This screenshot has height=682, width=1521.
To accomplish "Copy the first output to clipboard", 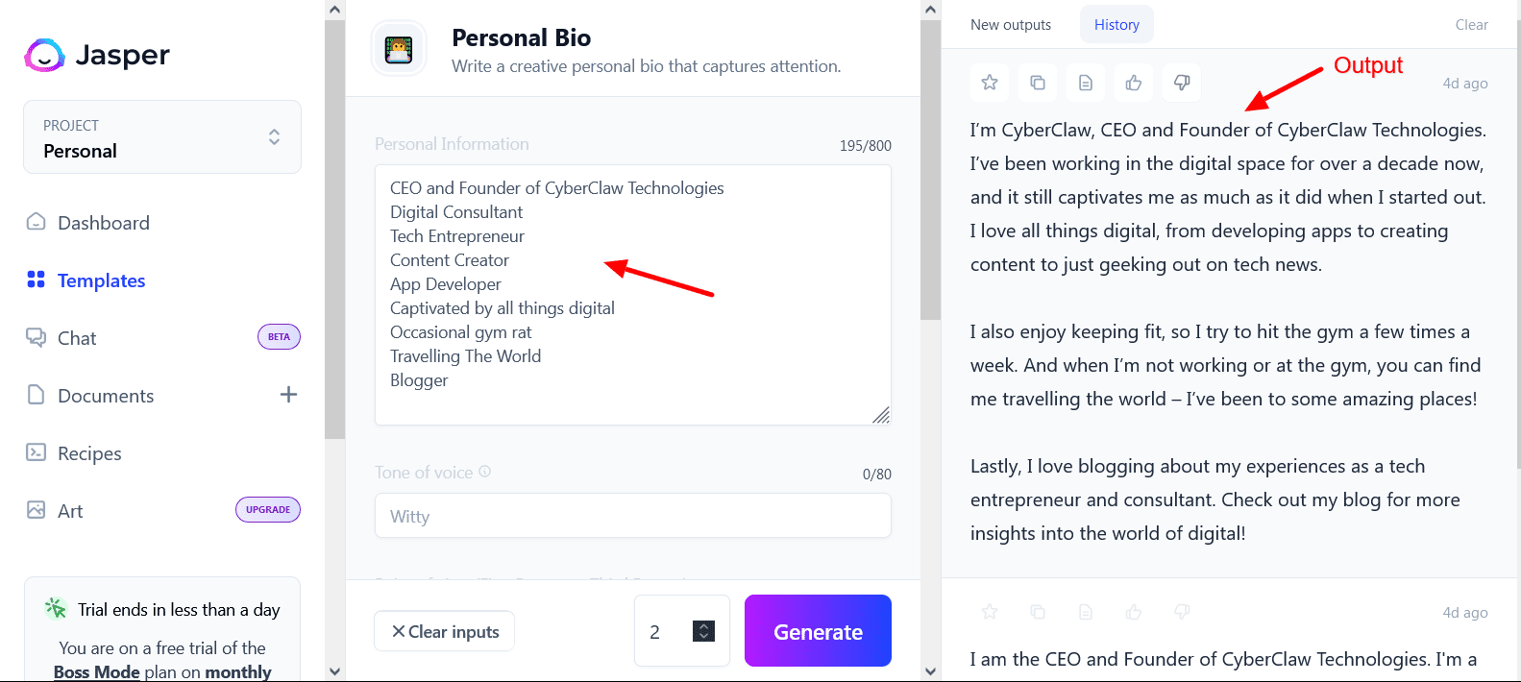I will click(x=1038, y=83).
